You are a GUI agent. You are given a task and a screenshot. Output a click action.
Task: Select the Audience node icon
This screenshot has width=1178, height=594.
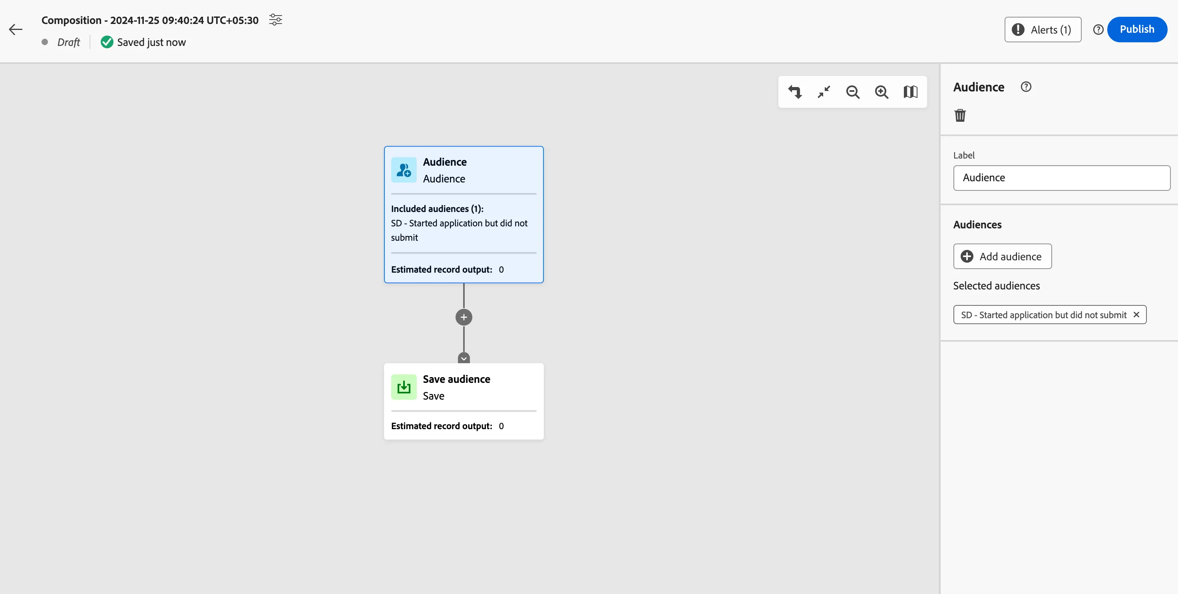point(404,170)
